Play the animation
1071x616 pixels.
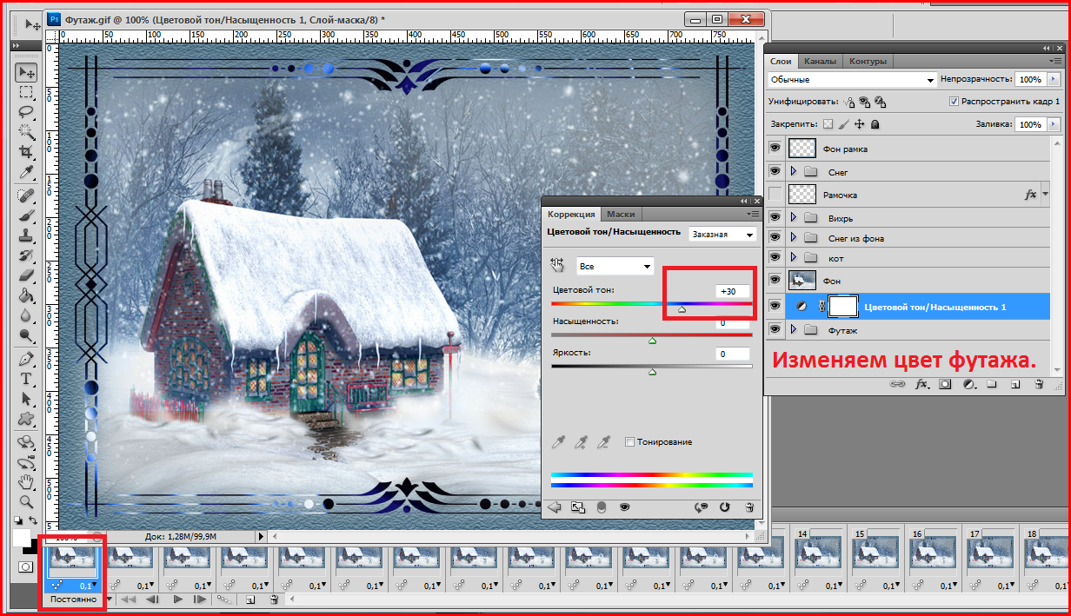177,599
